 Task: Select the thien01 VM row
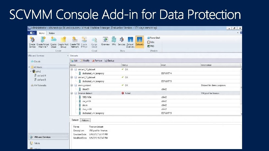coord(155,89)
